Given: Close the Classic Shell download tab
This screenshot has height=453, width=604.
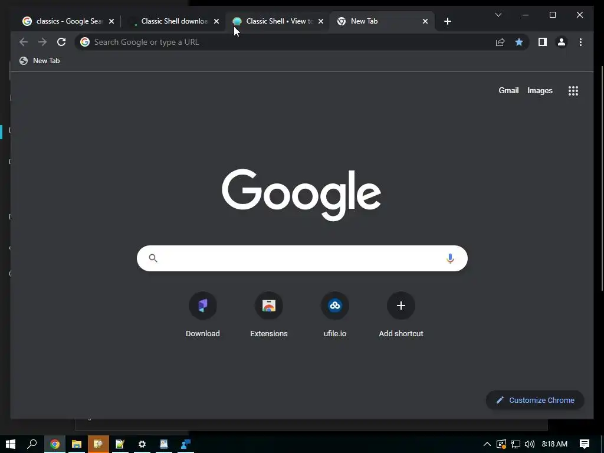Looking at the screenshot, I should (x=216, y=21).
